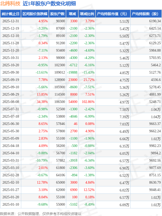Image resolution: width=162 pixels, height=216 pixels.
Task: Click the 增减比例 column header
Action: click(87, 14)
